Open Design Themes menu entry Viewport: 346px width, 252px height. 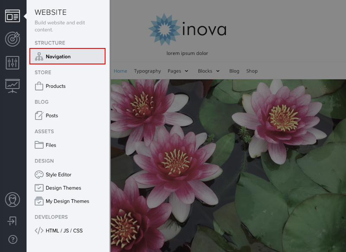[63, 188]
